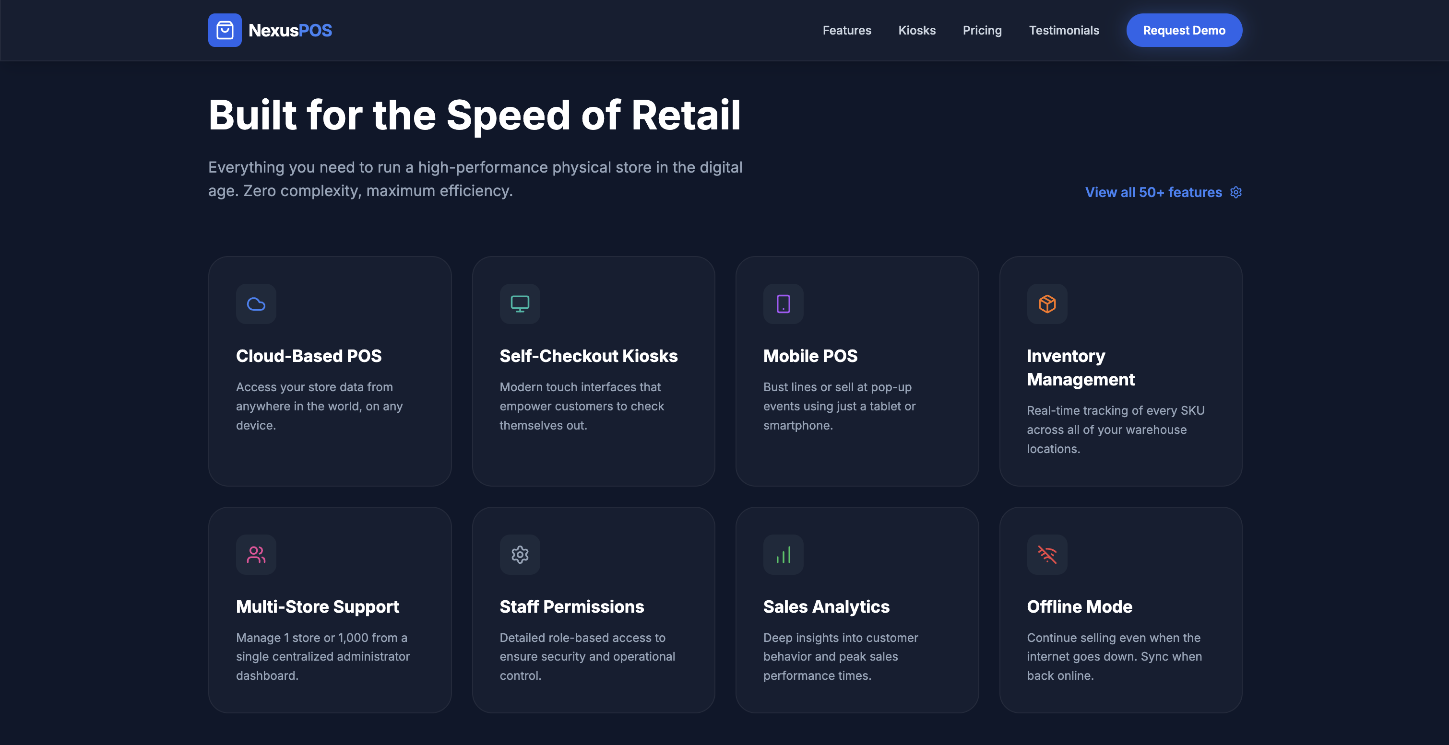The width and height of the screenshot is (1449, 745).
Task: Click the gear beside View all 50+ features
Action: pos(1236,192)
